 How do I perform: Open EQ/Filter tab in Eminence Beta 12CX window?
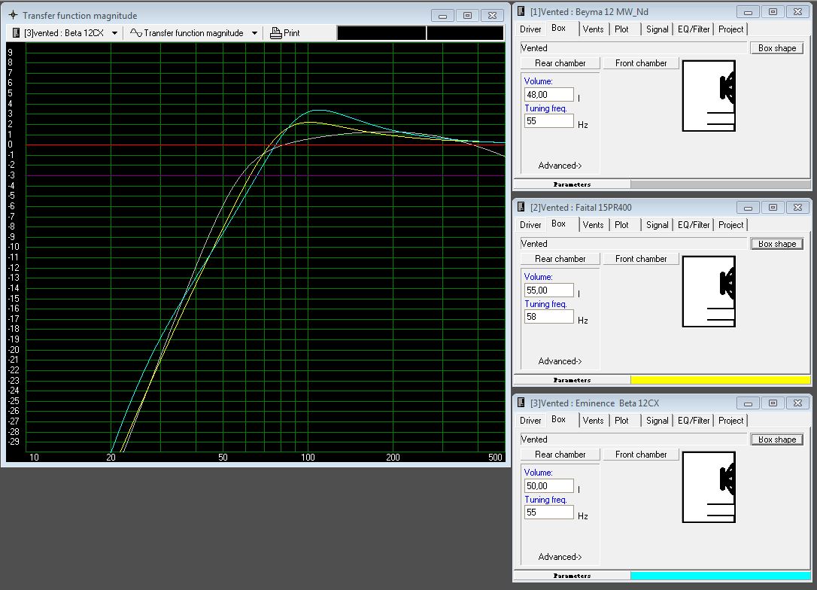694,420
